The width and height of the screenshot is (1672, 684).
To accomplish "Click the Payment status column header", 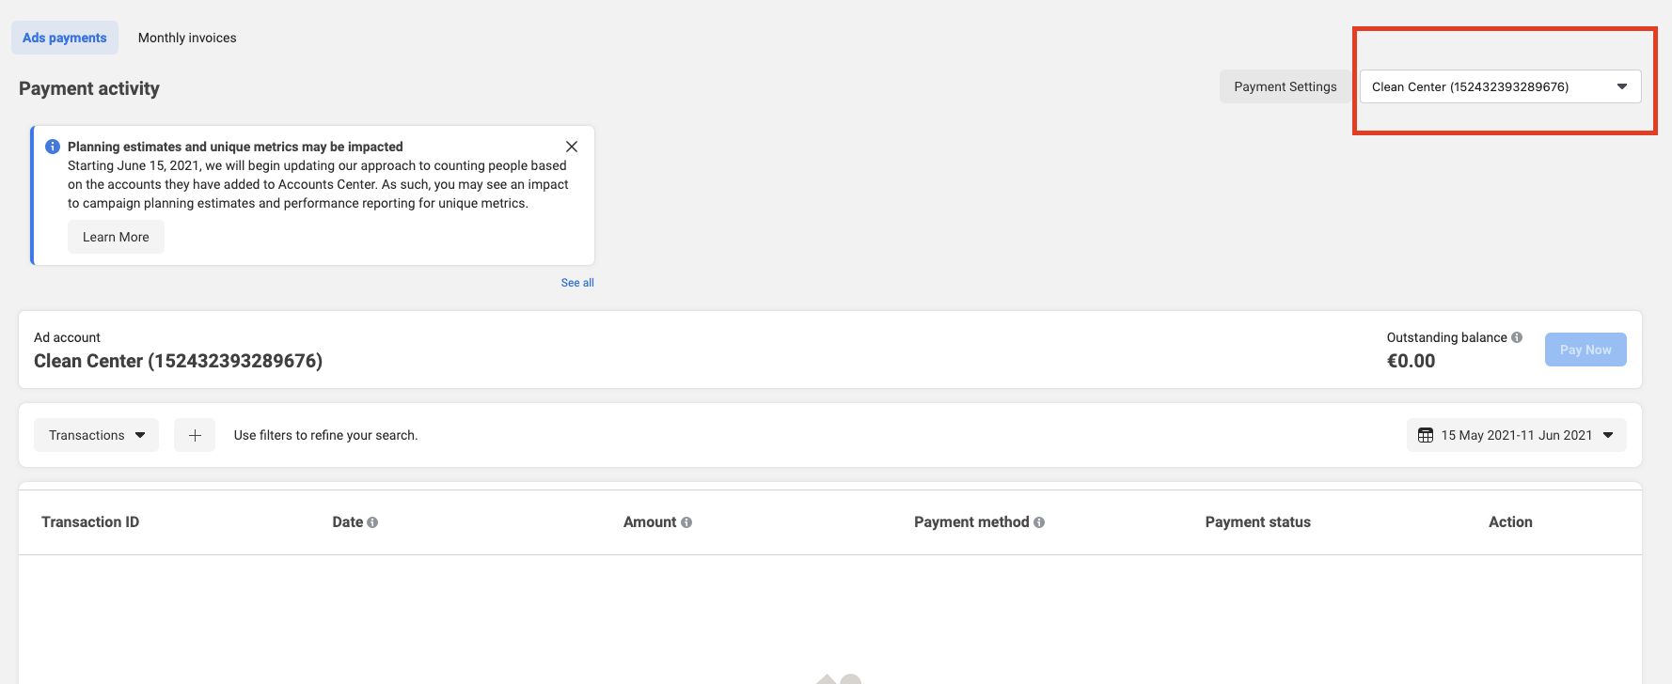I will 1258,522.
